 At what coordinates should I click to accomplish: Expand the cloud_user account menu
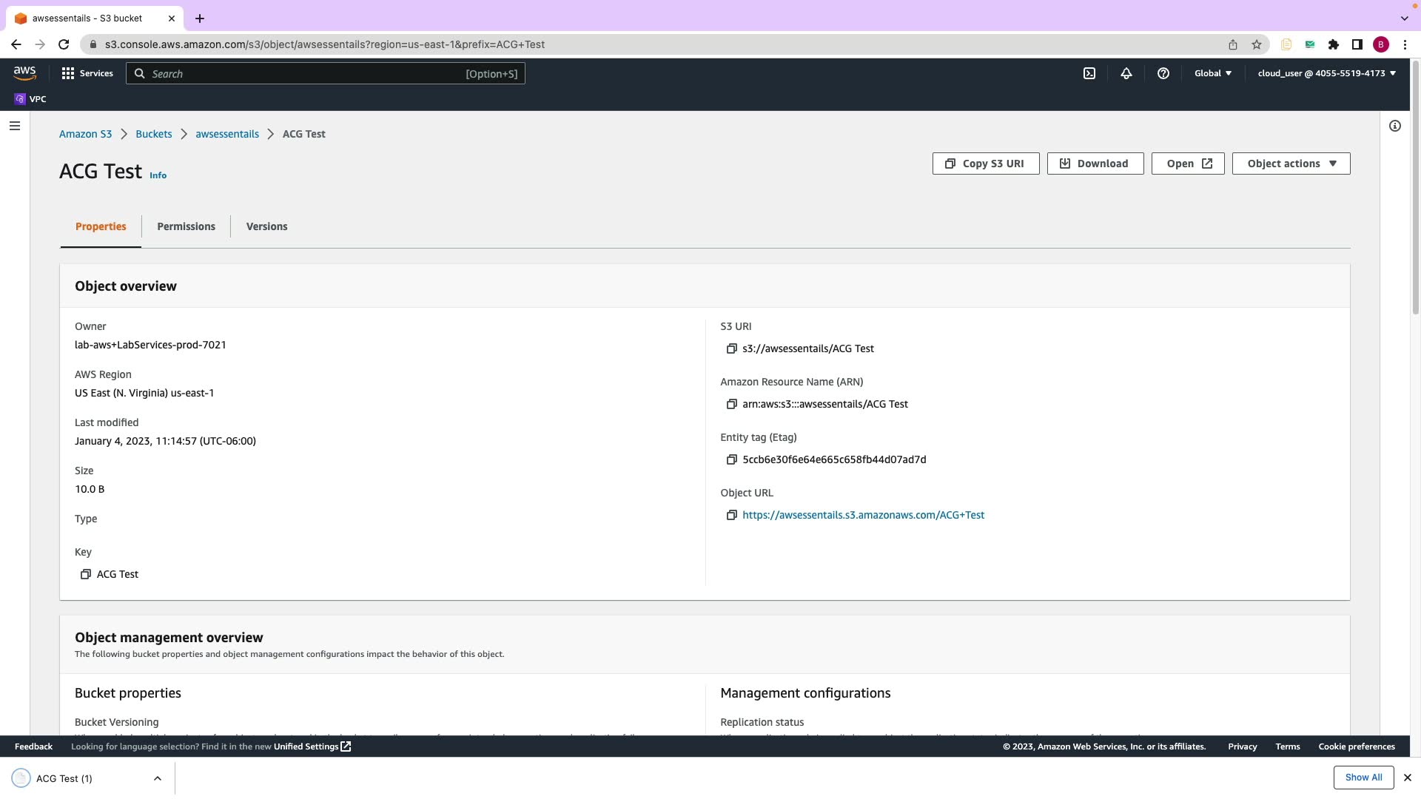point(1326,73)
